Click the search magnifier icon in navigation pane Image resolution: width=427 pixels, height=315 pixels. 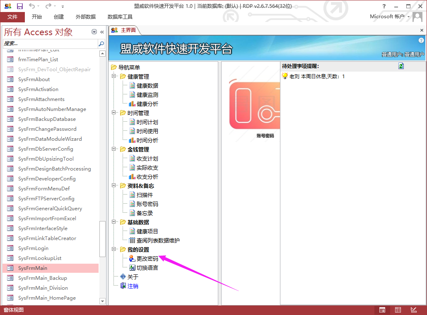[101, 43]
